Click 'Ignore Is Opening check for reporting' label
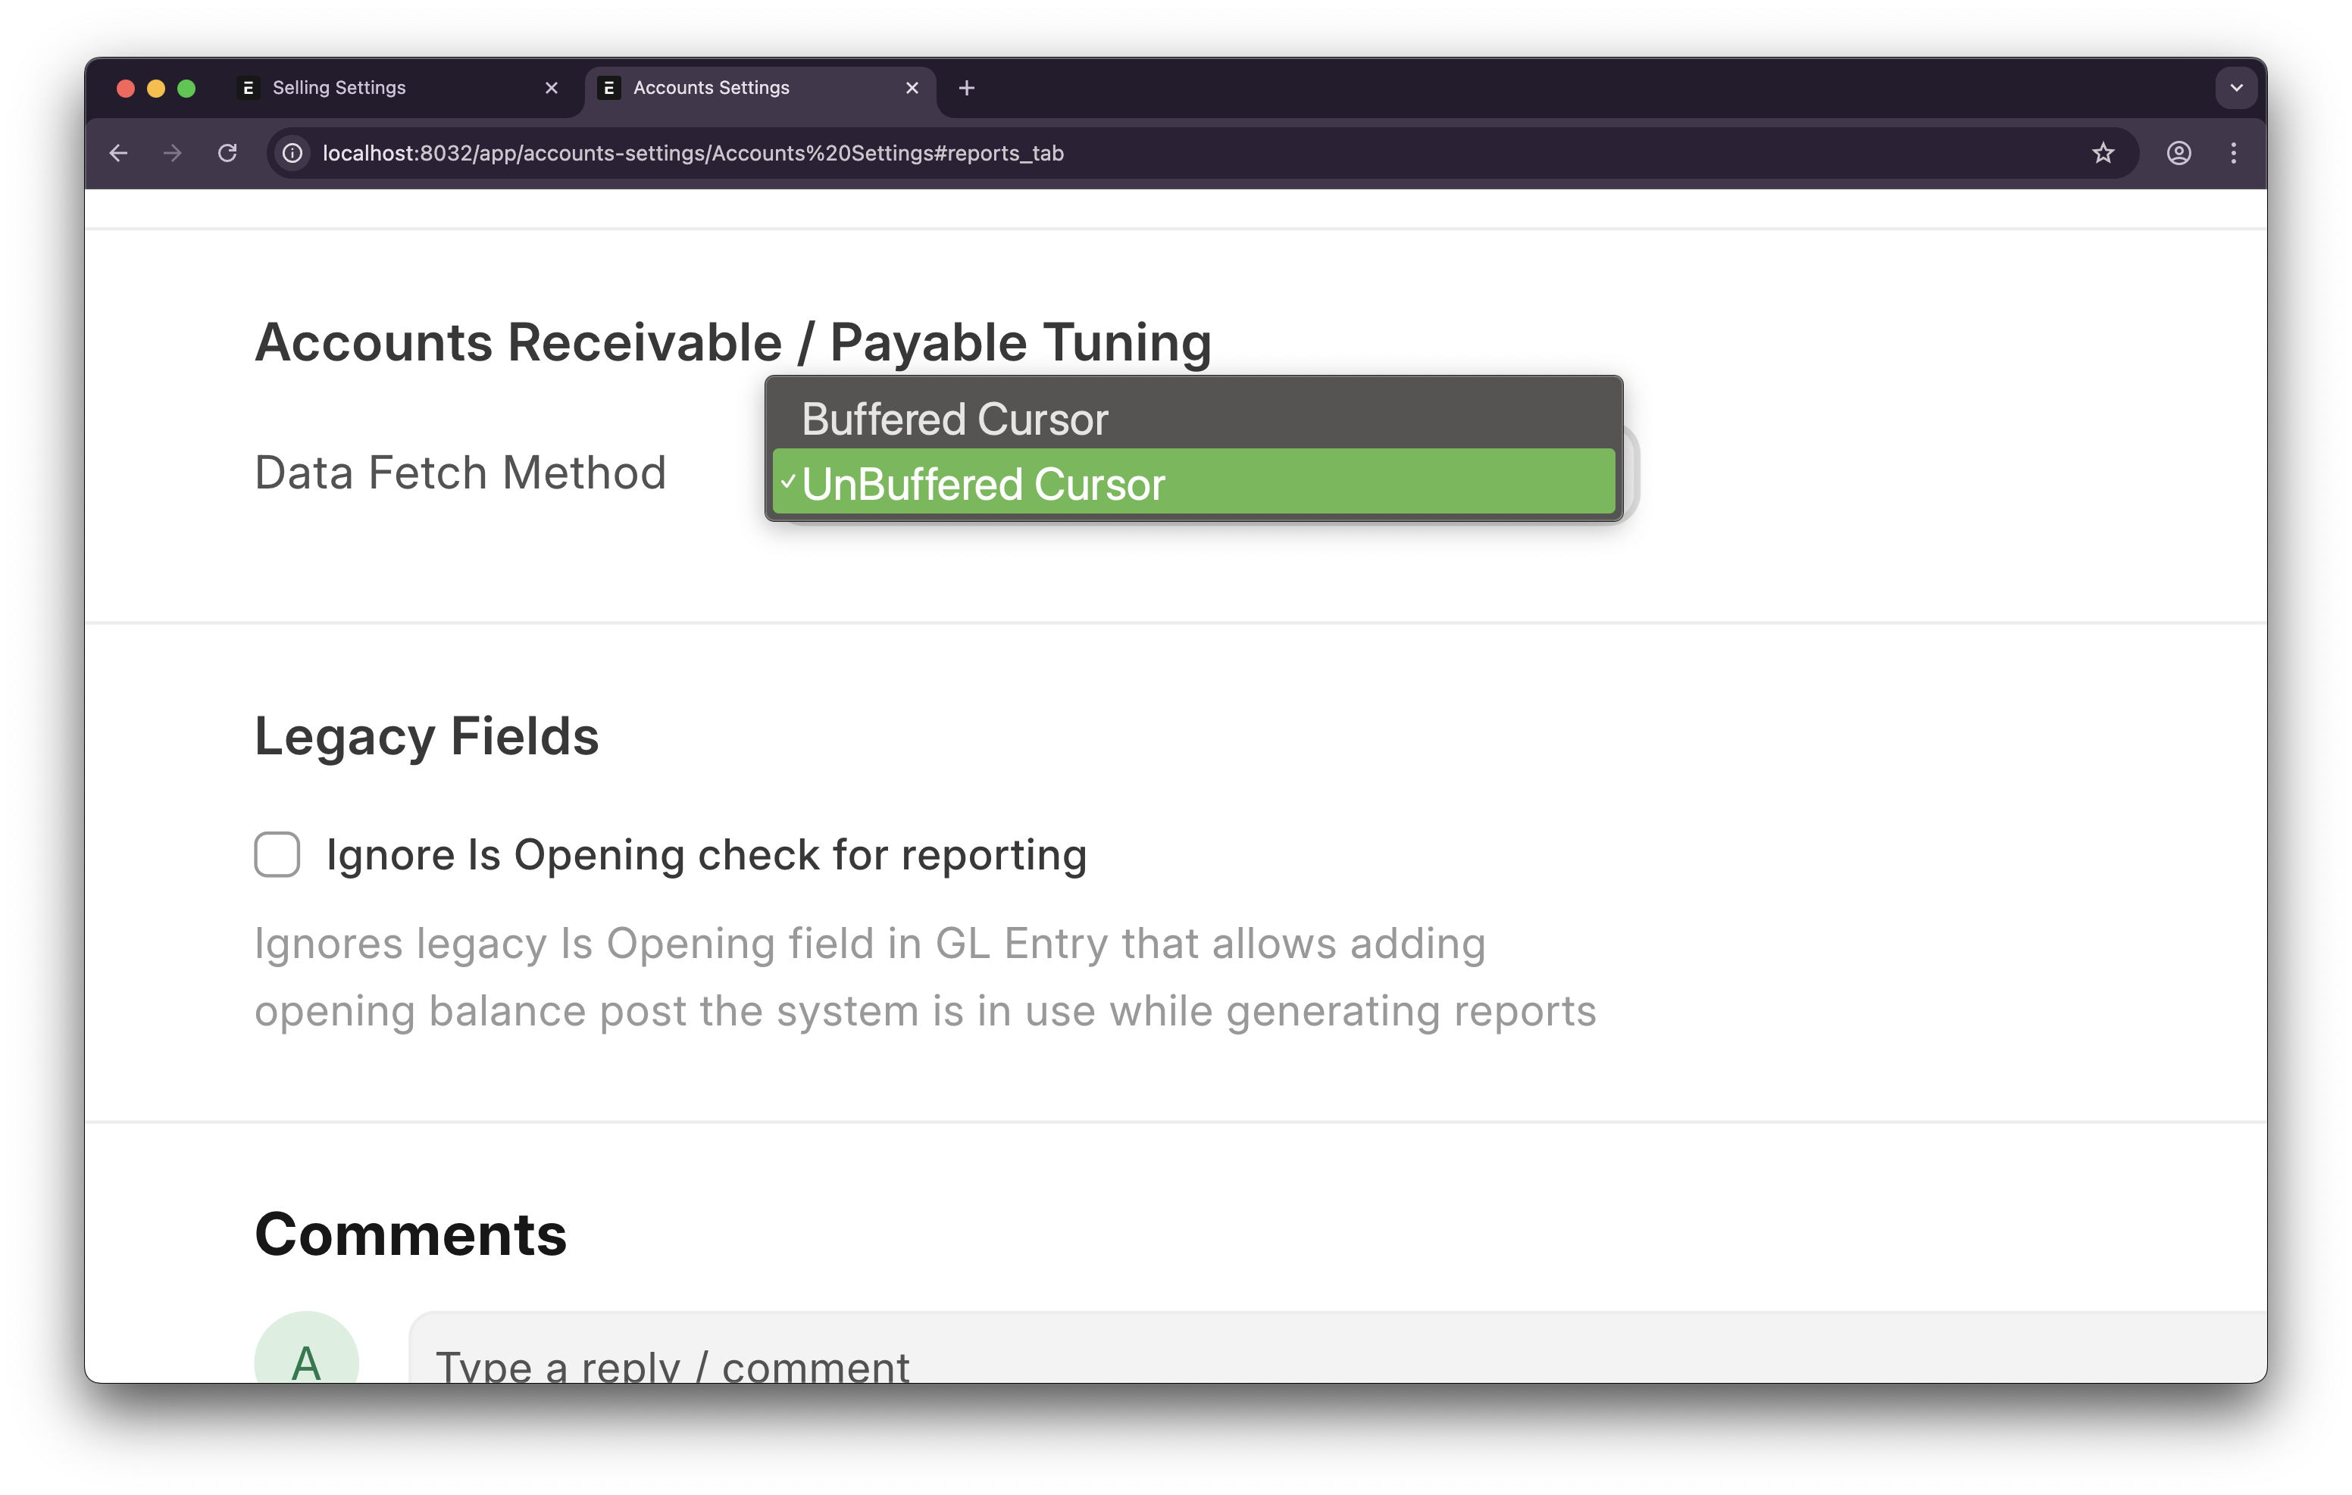This screenshot has width=2352, height=1495. click(706, 855)
